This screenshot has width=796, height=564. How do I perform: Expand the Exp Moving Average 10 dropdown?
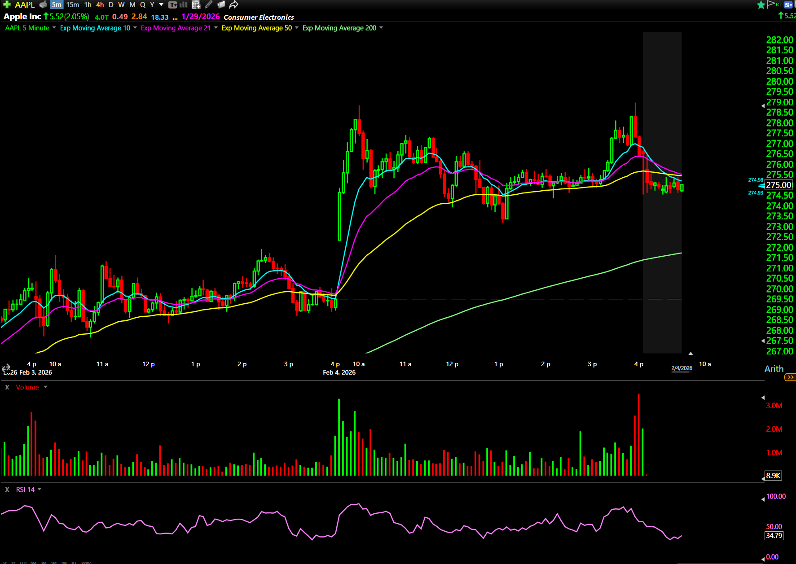(135, 28)
